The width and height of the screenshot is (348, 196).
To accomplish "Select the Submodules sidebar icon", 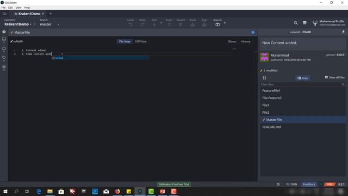I will [4, 67].
